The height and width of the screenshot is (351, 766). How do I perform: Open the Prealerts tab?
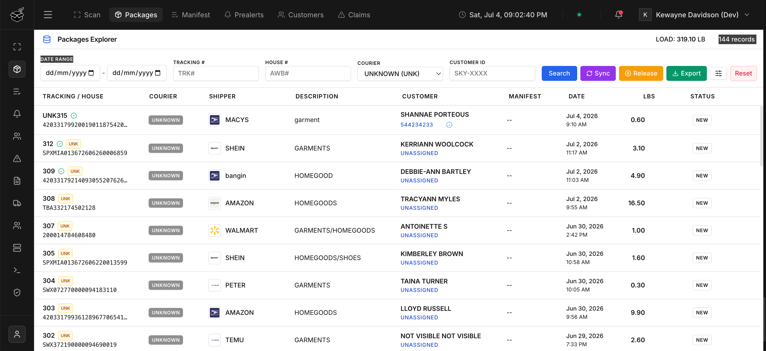point(244,15)
